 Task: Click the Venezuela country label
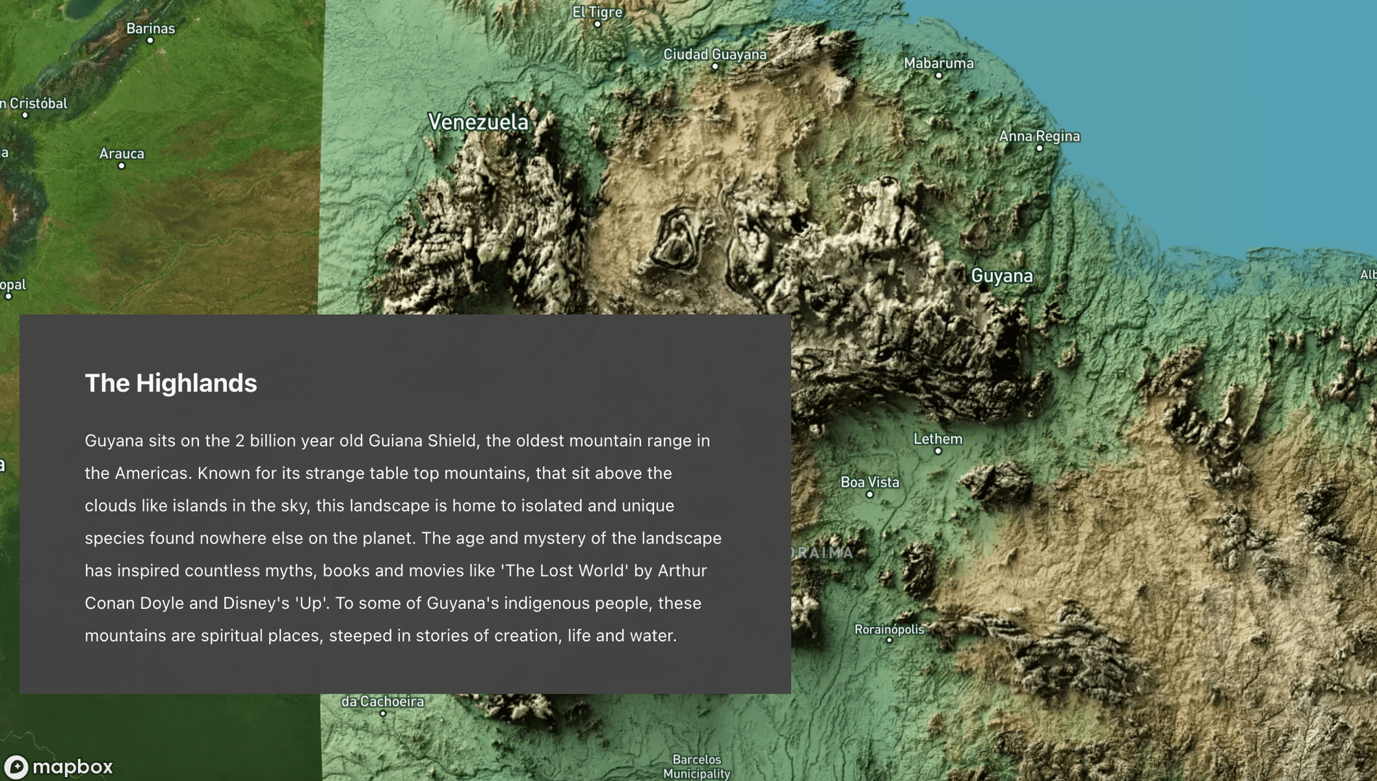click(479, 122)
